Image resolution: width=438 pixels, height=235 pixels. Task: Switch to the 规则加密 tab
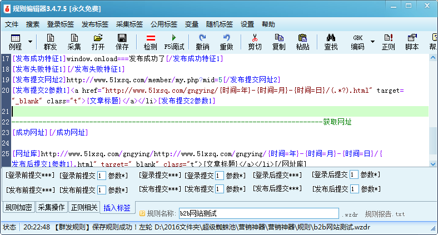click(19, 208)
